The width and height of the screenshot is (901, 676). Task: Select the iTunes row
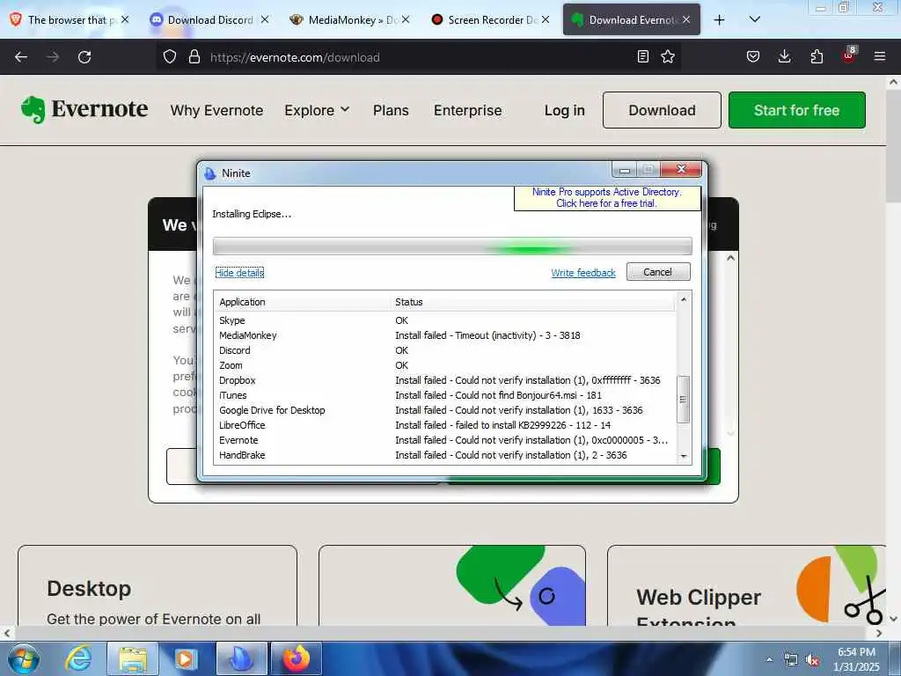pyautogui.click(x=445, y=395)
